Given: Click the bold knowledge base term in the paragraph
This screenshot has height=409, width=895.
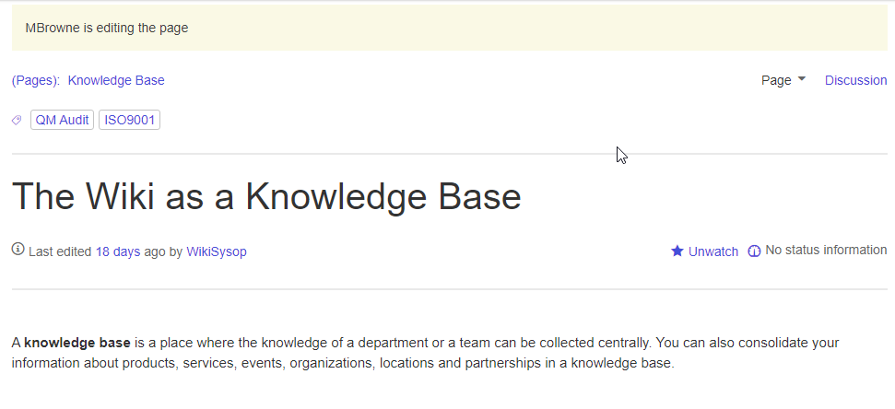Looking at the screenshot, I should coord(77,343).
